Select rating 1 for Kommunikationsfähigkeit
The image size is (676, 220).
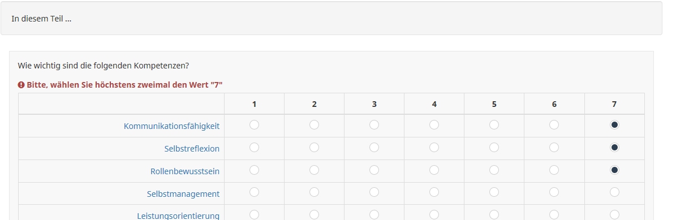pyautogui.click(x=255, y=124)
